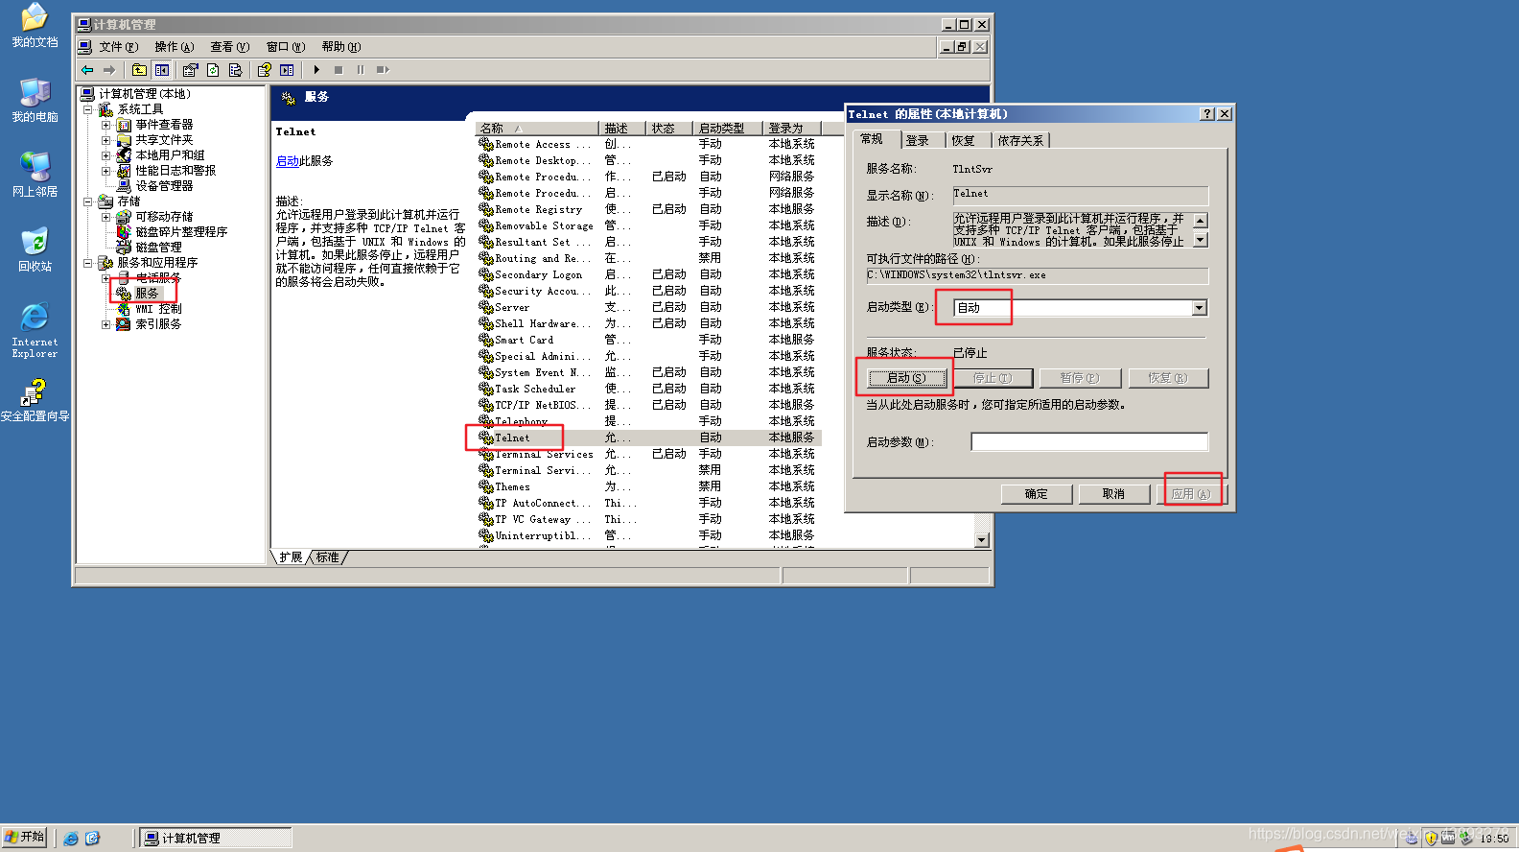The image size is (1519, 852).
Task: Click the 显示名称 Telnet text field
Action: pyautogui.click(x=1080, y=196)
